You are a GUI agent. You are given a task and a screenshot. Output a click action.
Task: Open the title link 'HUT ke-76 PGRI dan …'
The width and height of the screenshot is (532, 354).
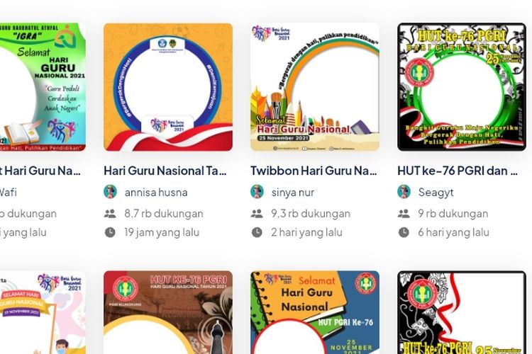[x=458, y=171]
